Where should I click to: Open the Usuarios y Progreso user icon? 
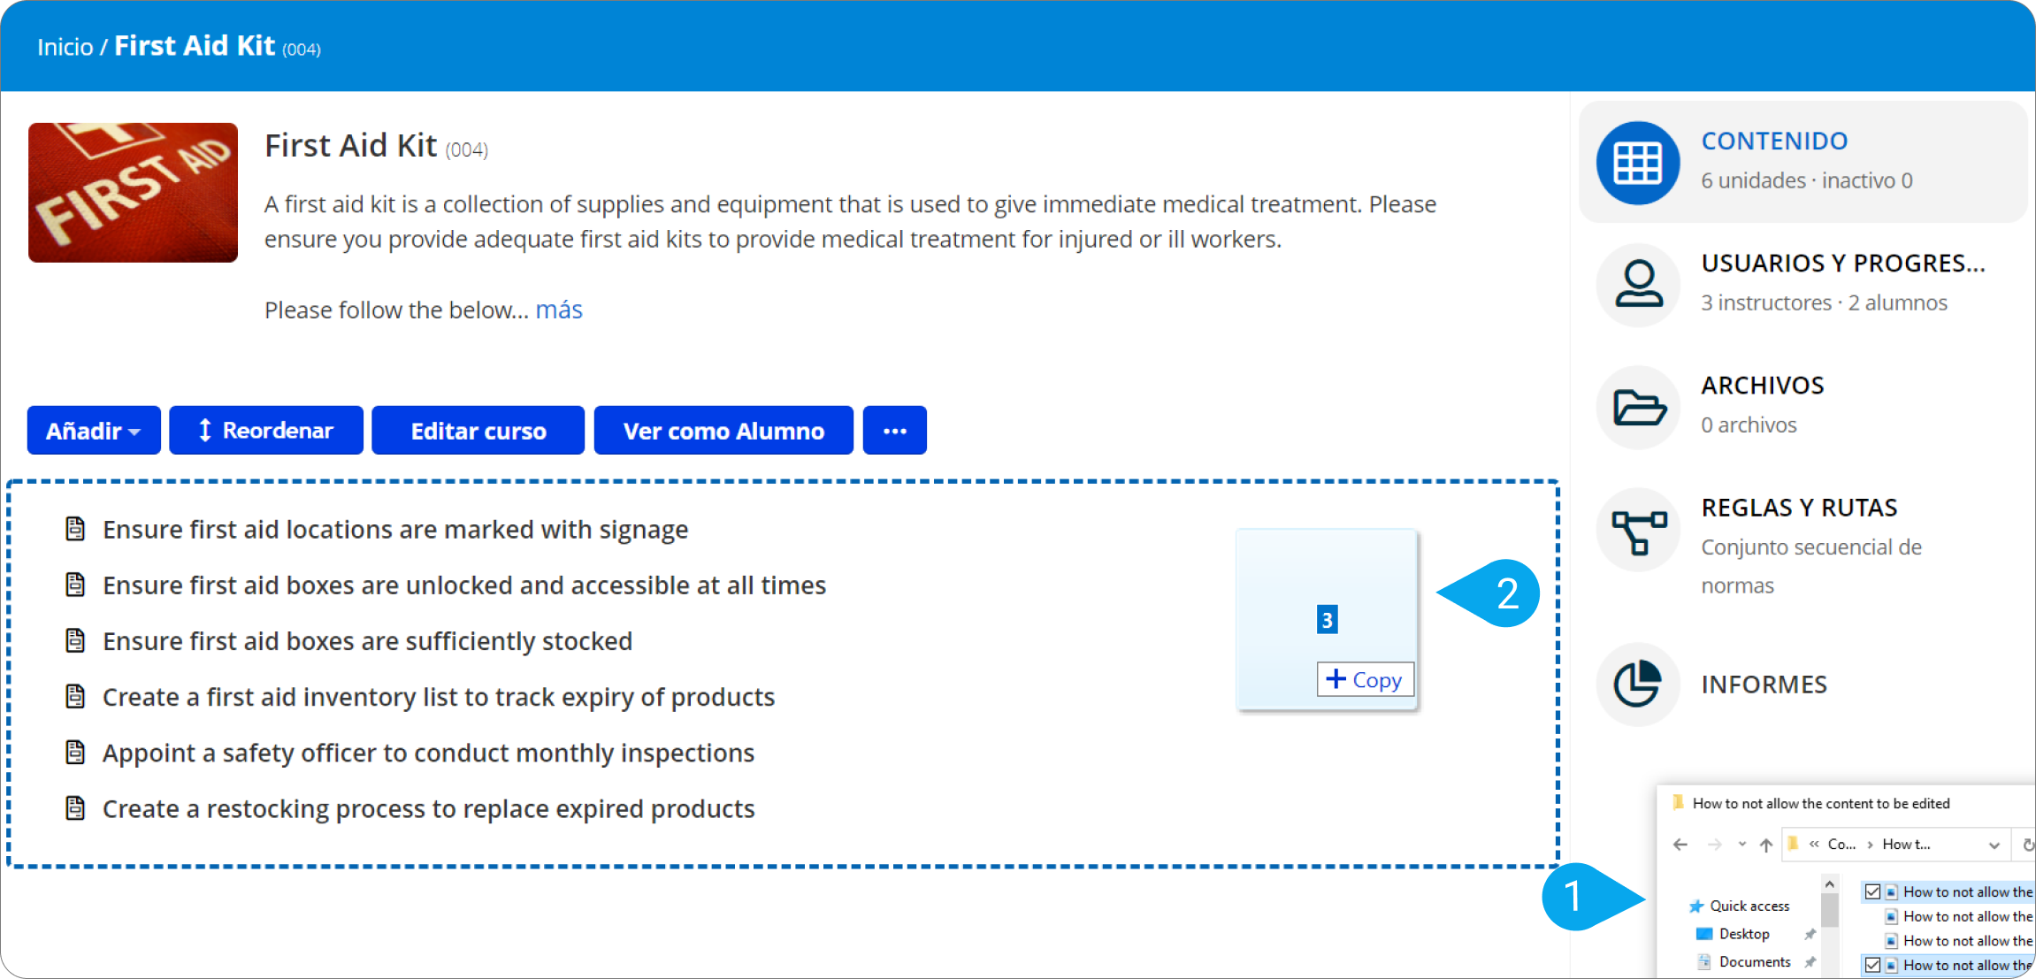[x=1637, y=284]
